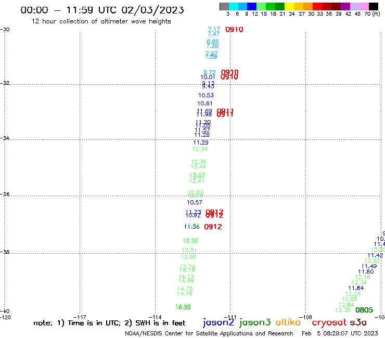
Task: Select the wave height value 12.24
Action: tap(353, 294)
